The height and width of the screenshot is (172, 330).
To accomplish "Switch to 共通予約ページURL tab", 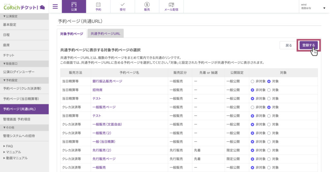I will [105, 33].
